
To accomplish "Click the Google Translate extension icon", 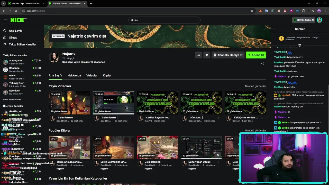I will coord(267,11).
